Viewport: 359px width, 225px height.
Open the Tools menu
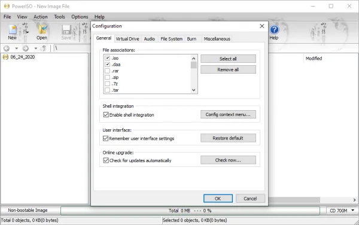[x=59, y=17]
